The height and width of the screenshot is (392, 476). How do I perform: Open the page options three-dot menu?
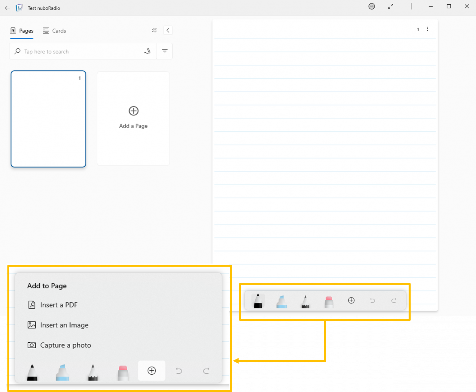pos(428,29)
